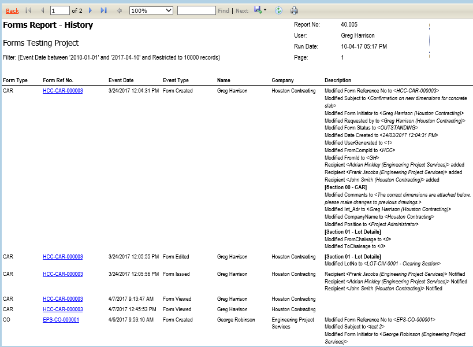The height and width of the screenshot is (347, 473).
Task: Print the report using the printer icon
Action: [x=294, y=10]
